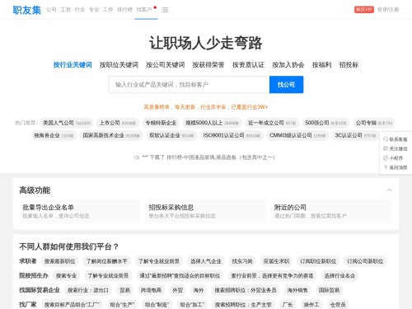Viewport: 412px width, 309px height.
Task: Click the 找实习岗 tag
Action: point(242,261)
